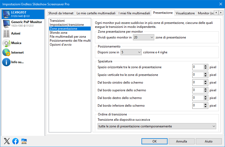Image resolution: width=225 pixels, height=147 pixels.
Task: Open the X (Twitter) social icon
Action: [7, 141]
